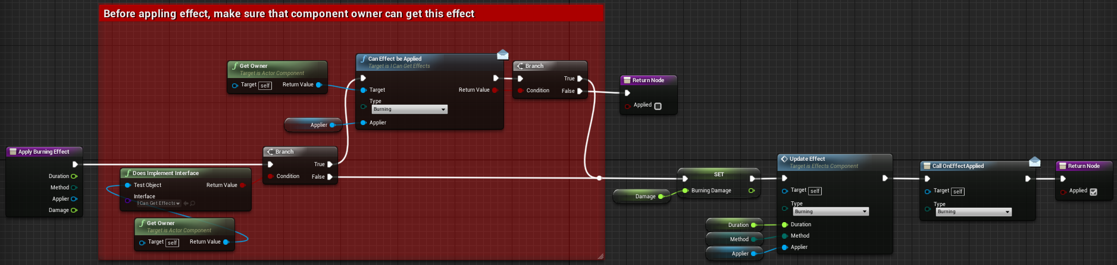Image resolution: width=1117 pixels, height=265 pixels.
Task: Uncheck Applied checkbox on the right Return Node
Action: click(1093, 192)
